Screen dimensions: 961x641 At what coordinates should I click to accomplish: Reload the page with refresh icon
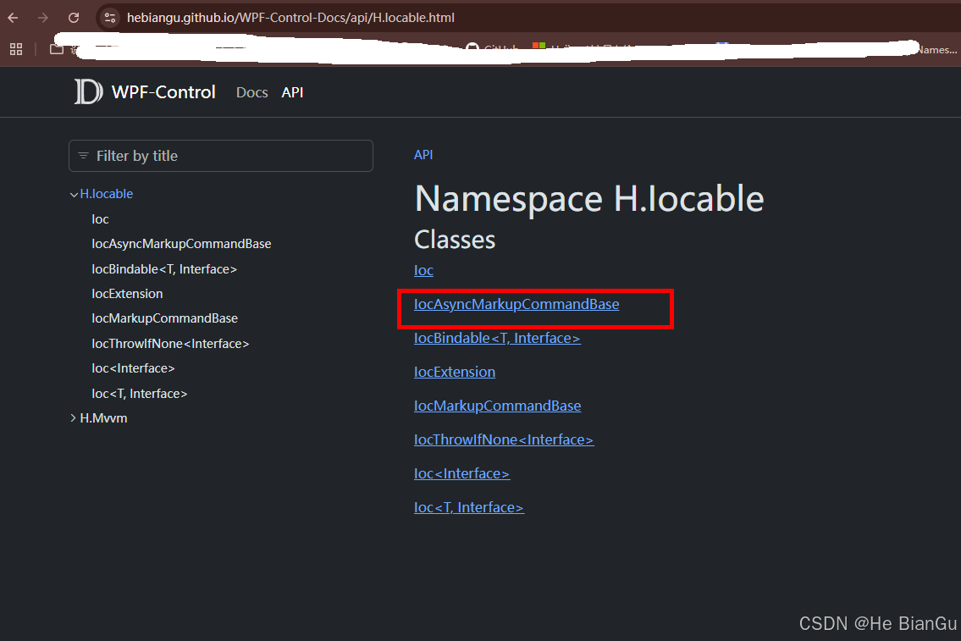[x=74, y=18]
